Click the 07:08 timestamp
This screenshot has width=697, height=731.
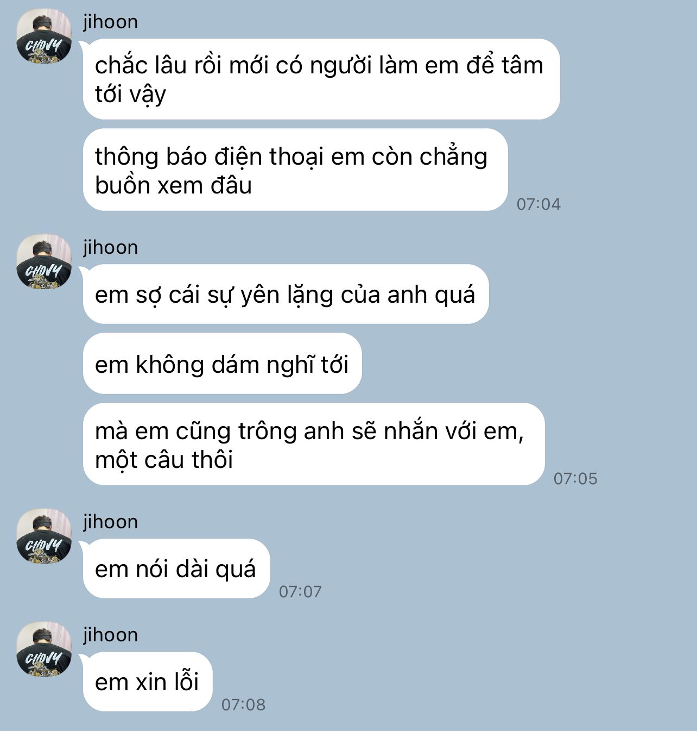pyautogui.click(x=243, y=705)
